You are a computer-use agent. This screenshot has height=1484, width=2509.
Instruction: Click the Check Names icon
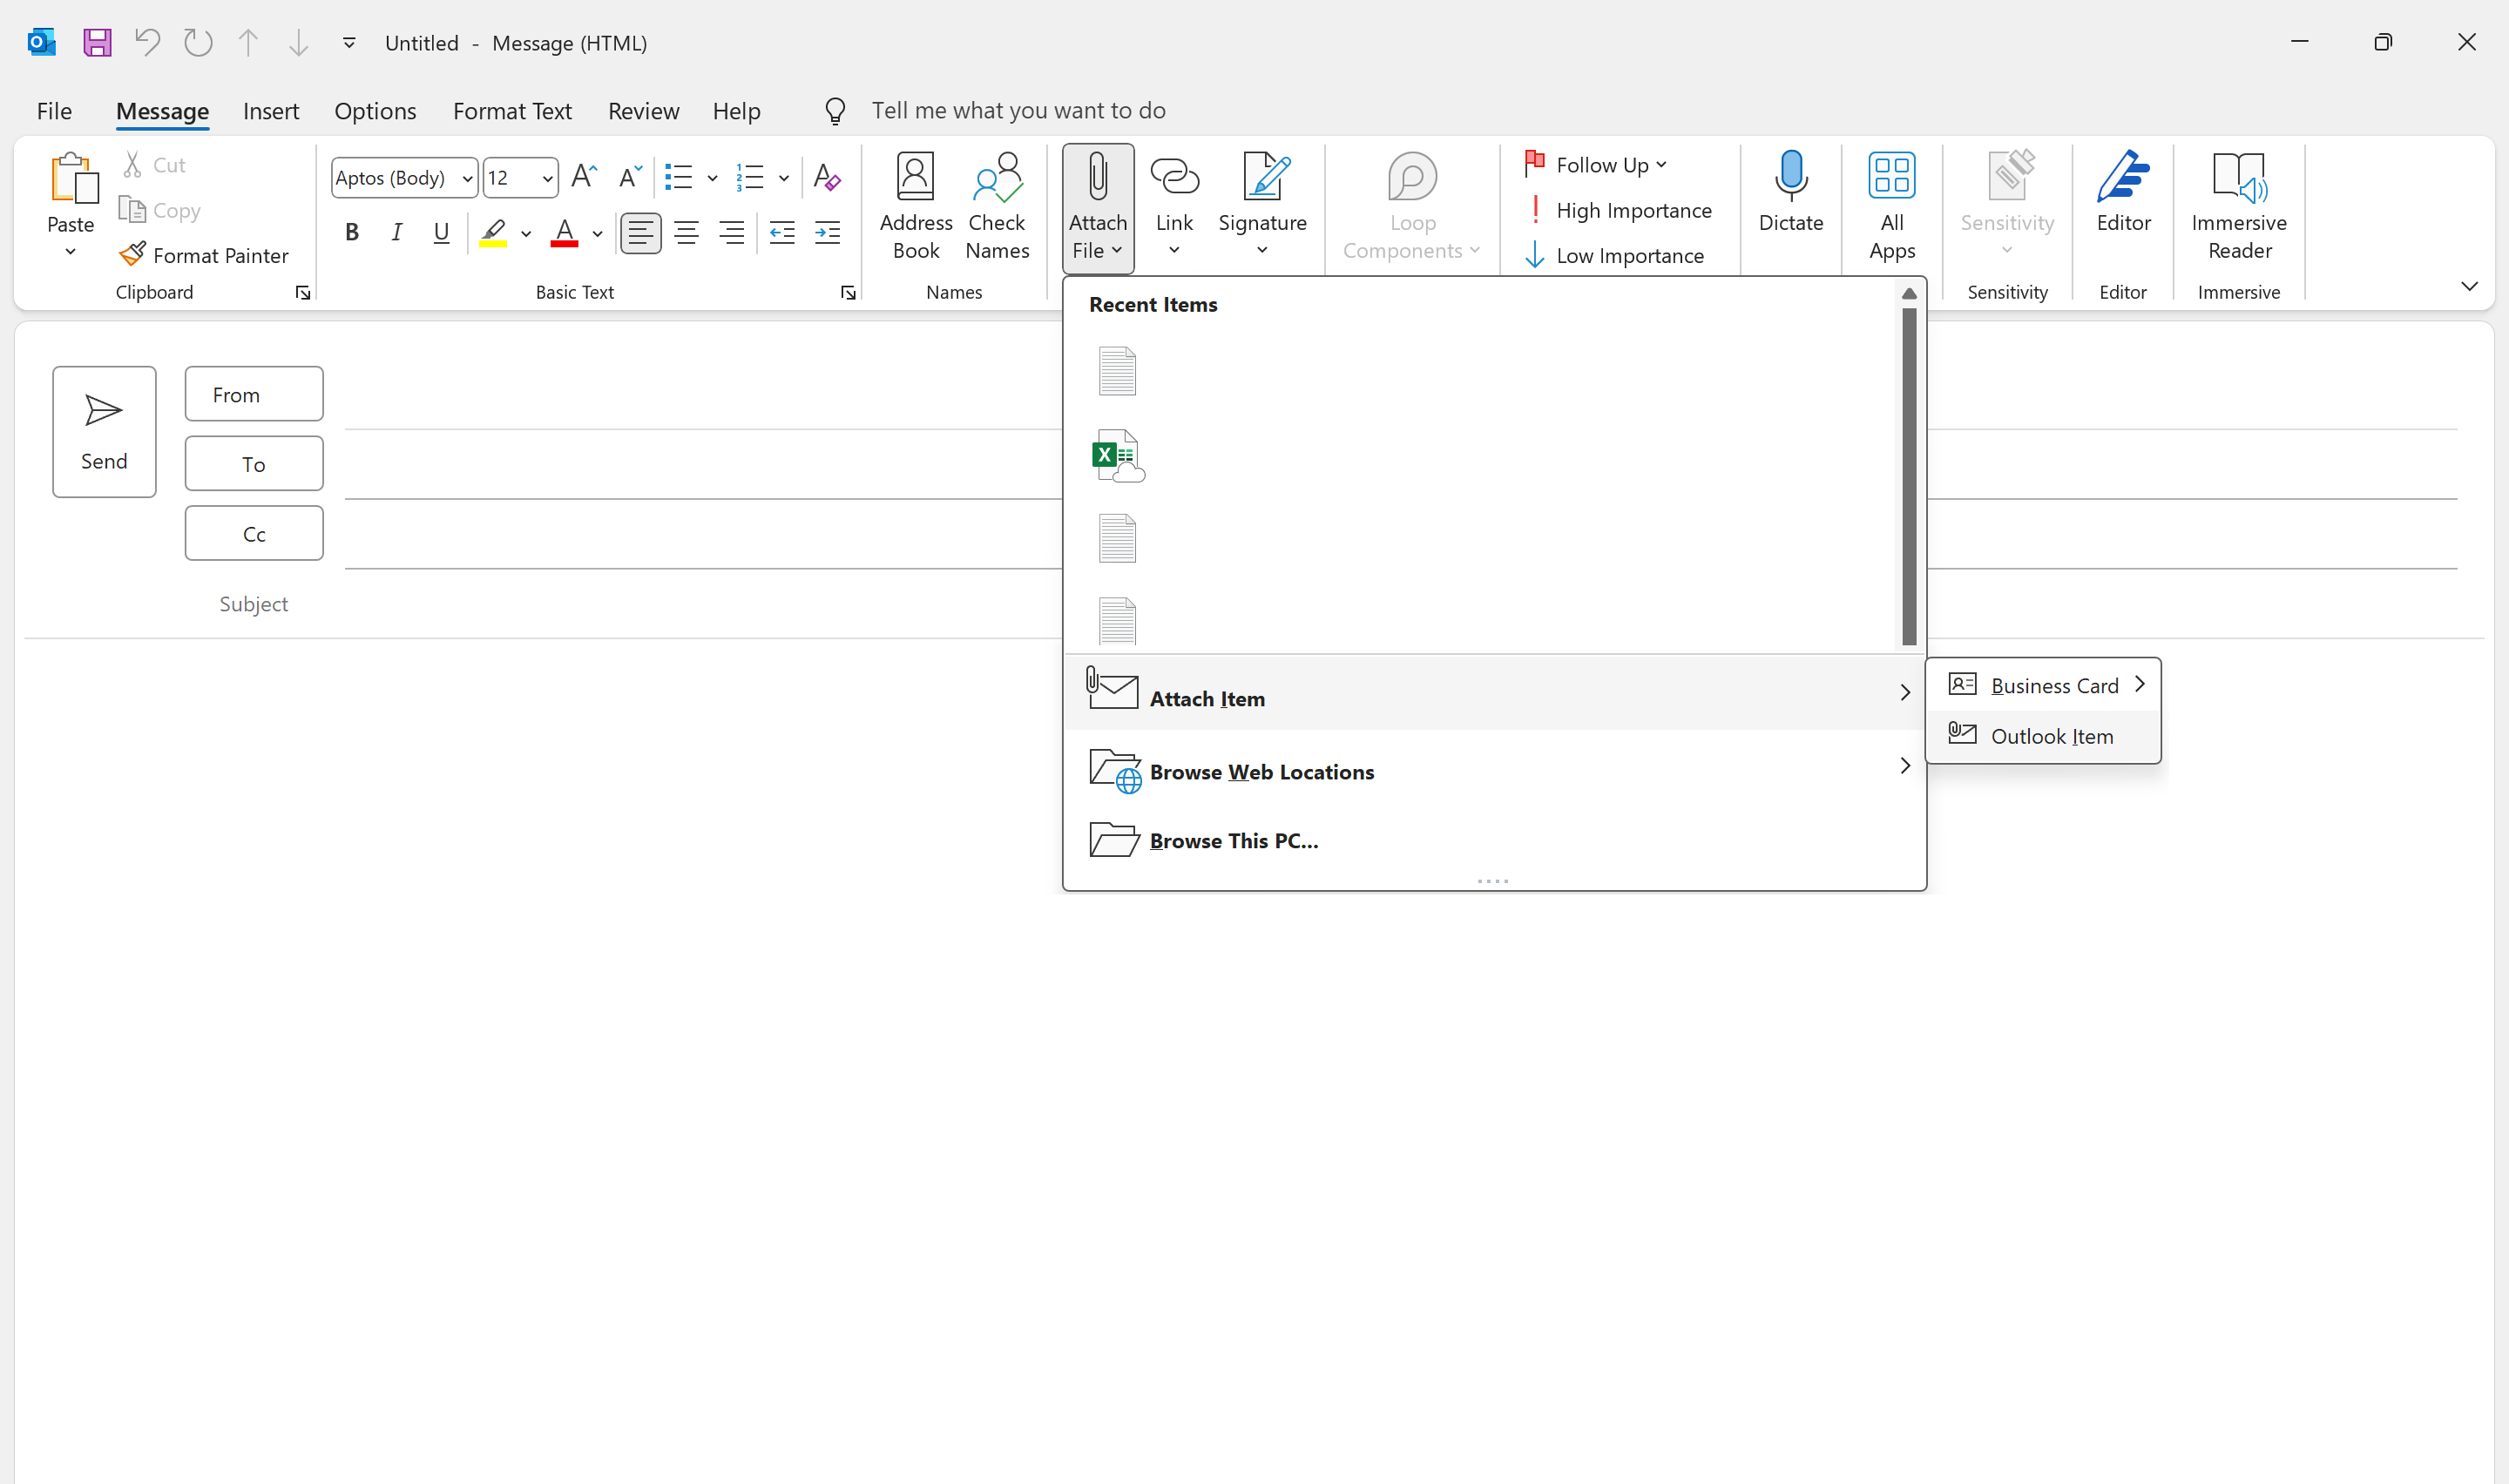pyautogui.click(x=997, y=207)
